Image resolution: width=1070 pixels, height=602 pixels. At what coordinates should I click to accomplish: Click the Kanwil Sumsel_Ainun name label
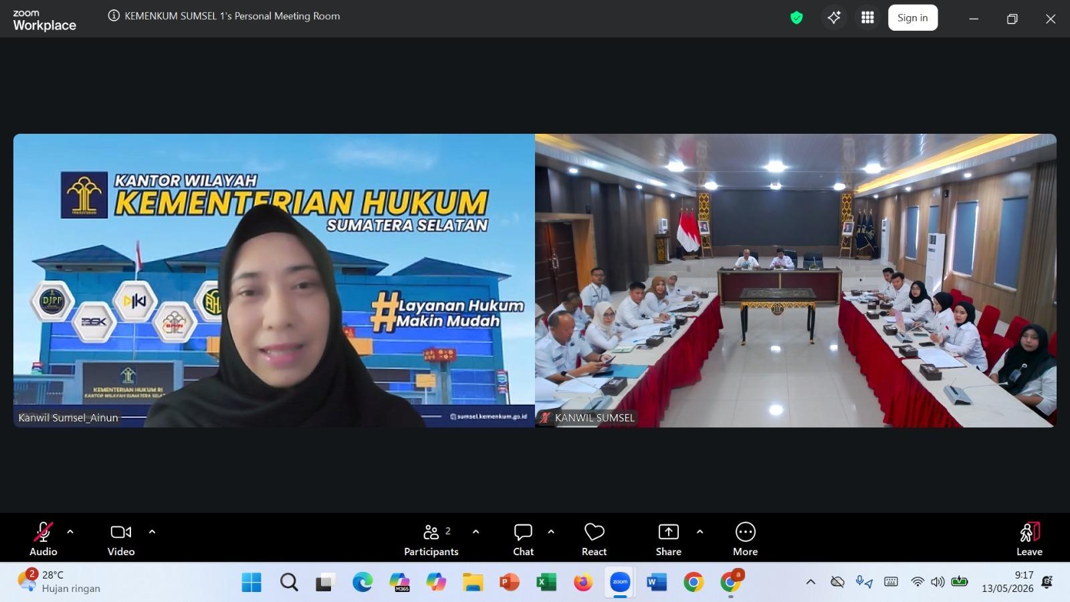(x=68, y=417)
